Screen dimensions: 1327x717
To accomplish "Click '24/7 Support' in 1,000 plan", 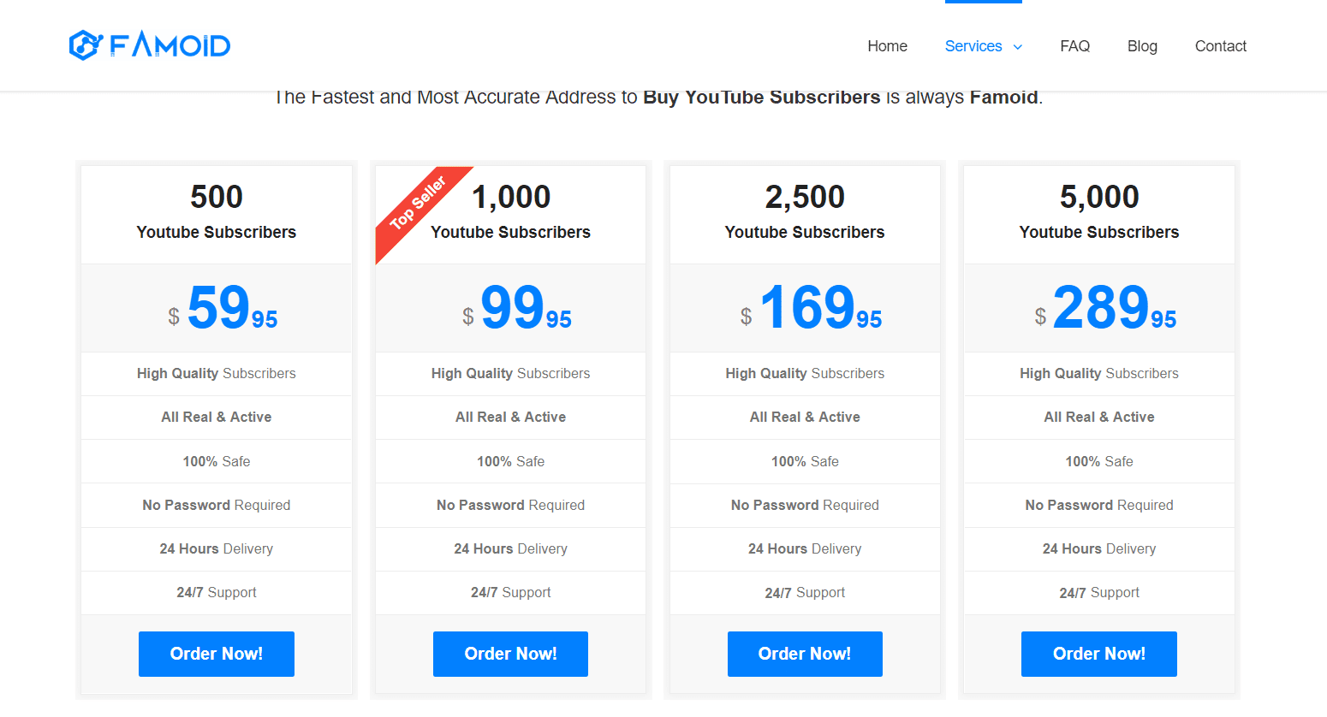I will [x=511, y=593].
